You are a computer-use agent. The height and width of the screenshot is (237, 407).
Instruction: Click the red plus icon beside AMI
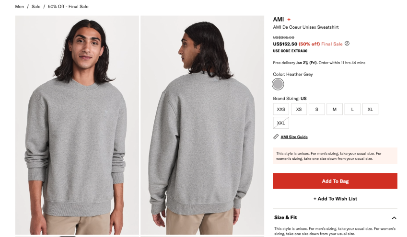click(289, 20)
